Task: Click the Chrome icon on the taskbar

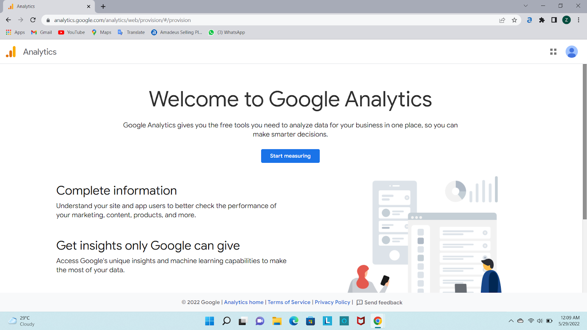Action: click(x=378, y=321)
